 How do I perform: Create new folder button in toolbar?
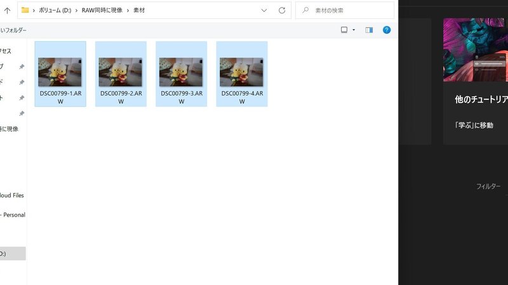coord(13,30)
